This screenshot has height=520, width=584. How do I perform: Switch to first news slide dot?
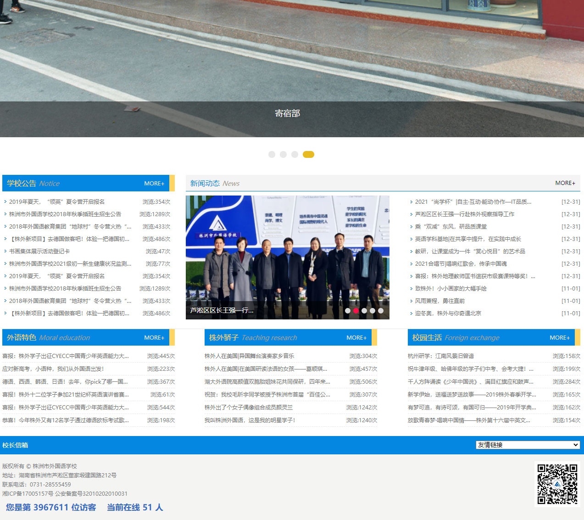point(348,311)
